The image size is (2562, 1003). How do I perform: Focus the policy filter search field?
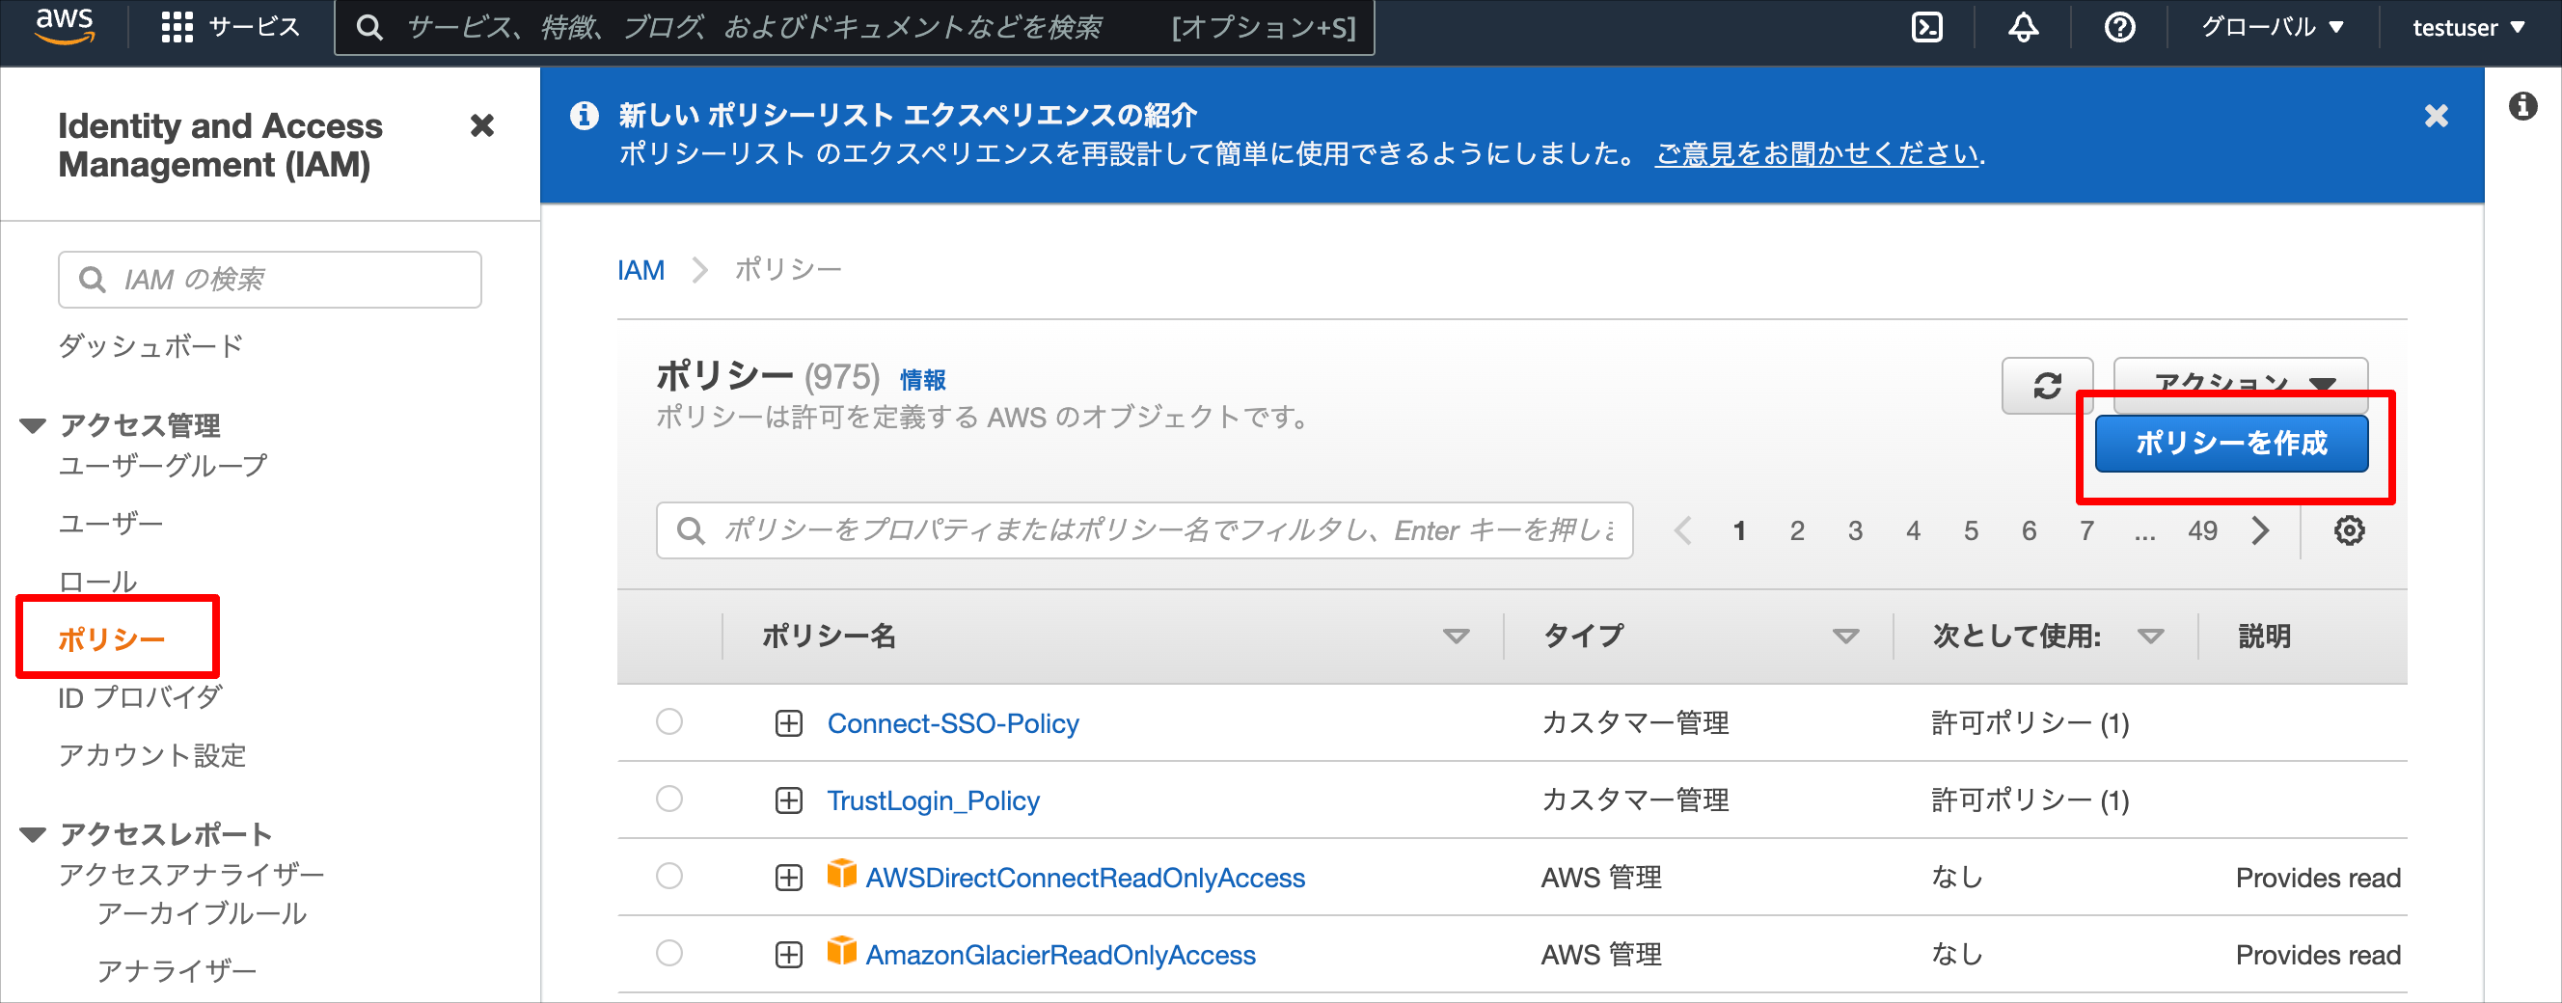point(1145,530)
